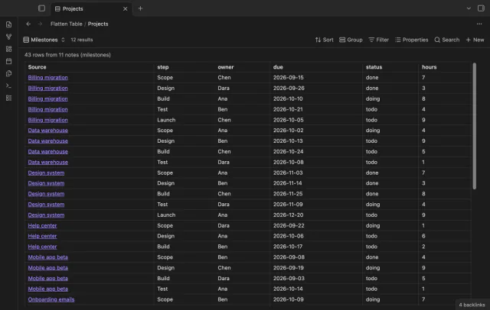Viewport: 490px width, 310px height.
Task: Open daily note calendar icon
Action: (8, 61)
